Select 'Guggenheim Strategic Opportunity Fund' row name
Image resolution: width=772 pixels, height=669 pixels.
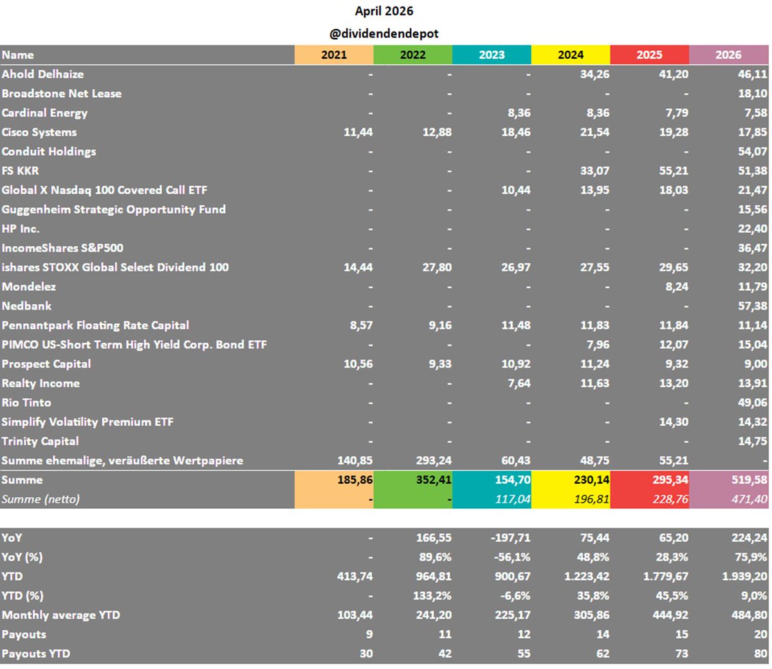tap(113, 209)
